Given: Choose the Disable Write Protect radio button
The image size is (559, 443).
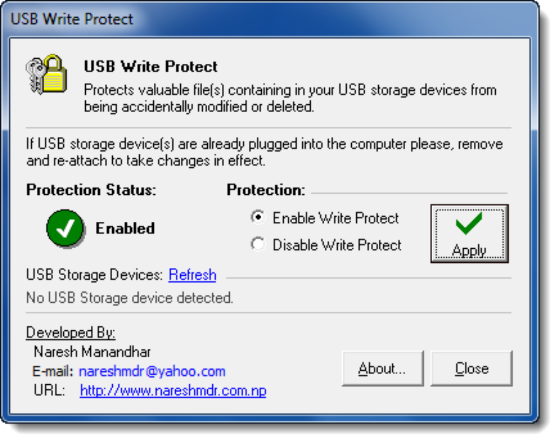Looking at the screenshot, I should (x=258, y=244).
